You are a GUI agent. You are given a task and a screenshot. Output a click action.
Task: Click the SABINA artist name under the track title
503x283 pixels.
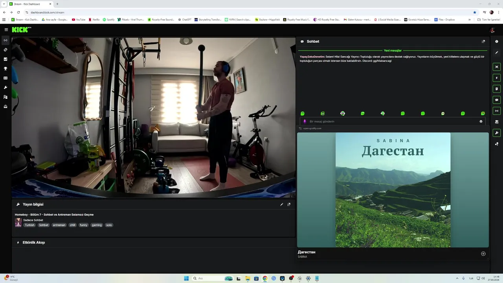(302, 257)
